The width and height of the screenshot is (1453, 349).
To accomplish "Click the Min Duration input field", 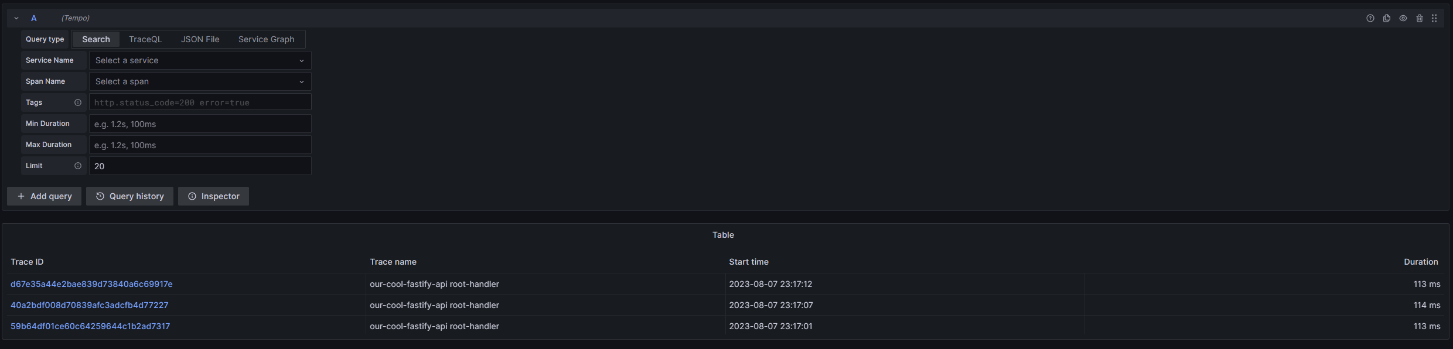I will pyautogui.click(x=200, y=124).
